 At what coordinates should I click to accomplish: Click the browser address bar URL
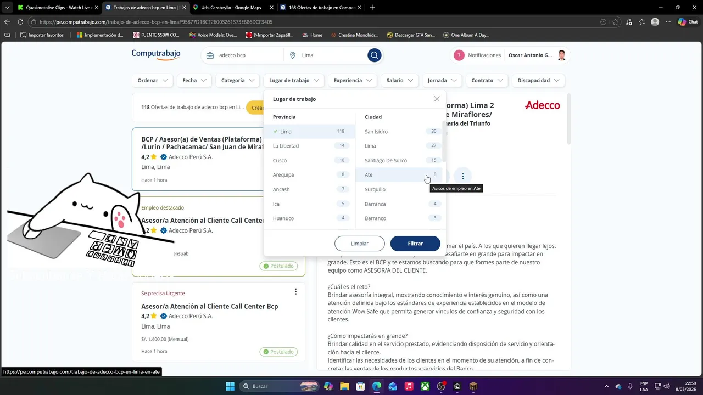click(x=156, y=22)
